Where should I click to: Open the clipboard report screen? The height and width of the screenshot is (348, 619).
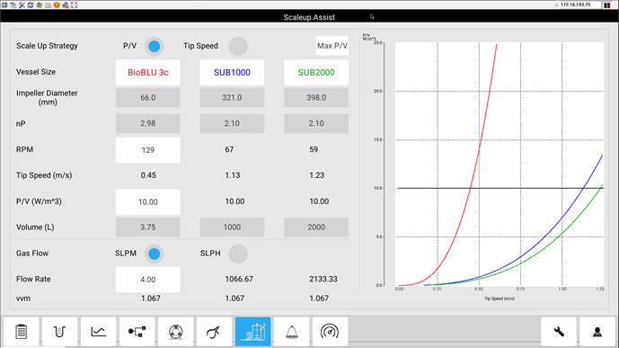click(x=22, y=332)
